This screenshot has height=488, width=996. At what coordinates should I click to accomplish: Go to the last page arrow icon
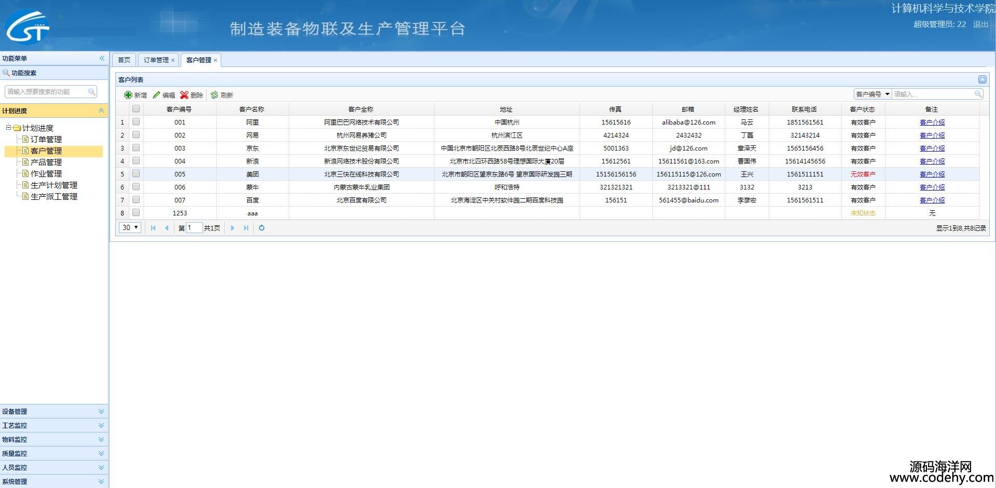point(246,228)
